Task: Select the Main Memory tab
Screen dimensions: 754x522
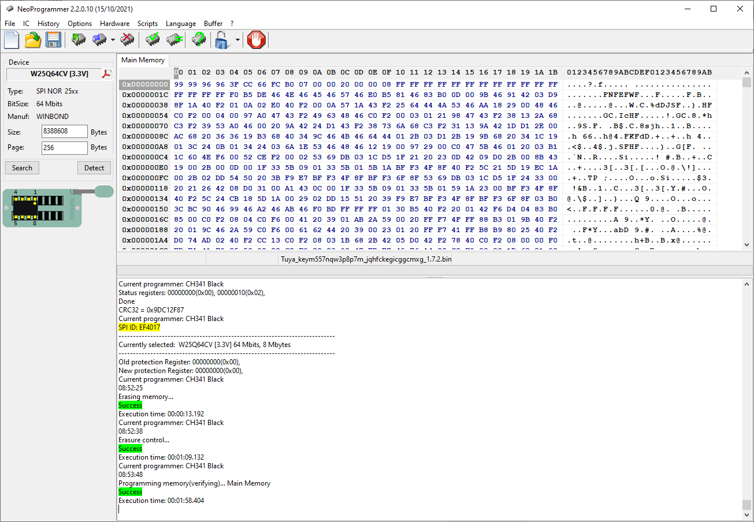Action: click(143, 60)
